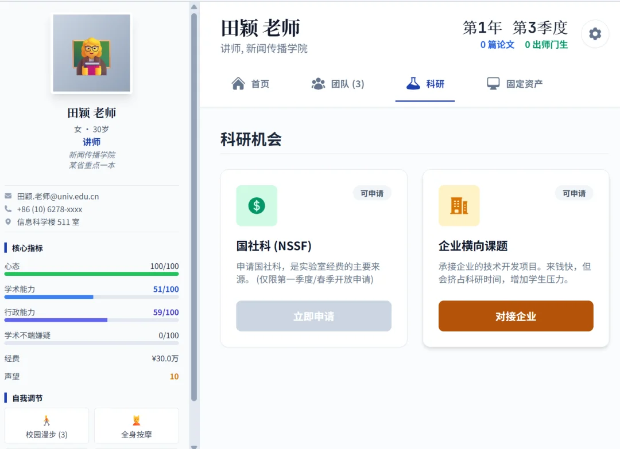Open the settings gear icon

(x=595, y=34)
